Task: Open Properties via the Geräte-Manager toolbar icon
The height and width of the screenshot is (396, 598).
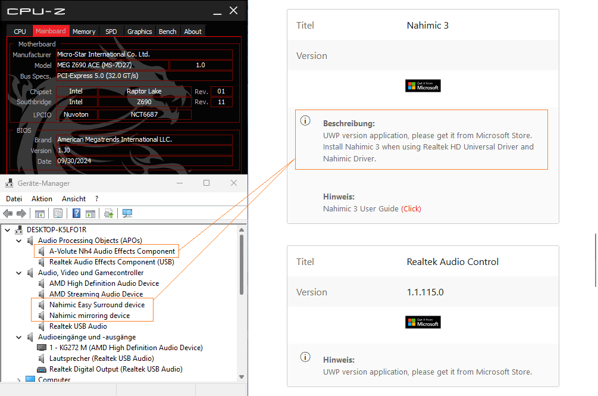Action: click(x=58, y=214)
